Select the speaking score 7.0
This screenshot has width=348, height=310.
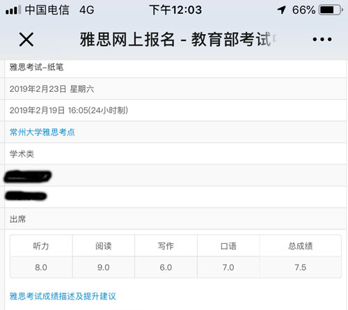(x=228, y=268)
